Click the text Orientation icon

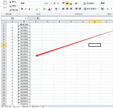coord(76,4)
